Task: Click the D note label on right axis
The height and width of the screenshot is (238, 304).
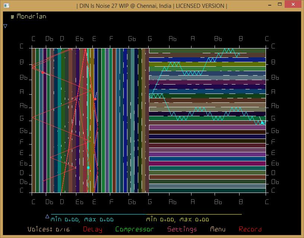Action: [273, 172]
